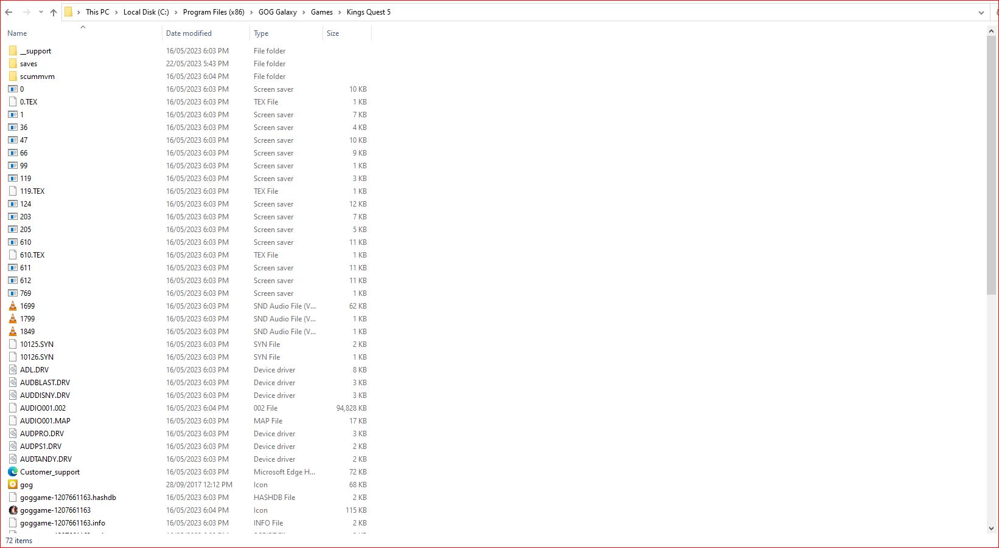Select file named 205
Image resolution: width=999 pixels, height=548 pixels.
[x=26, y=230]
